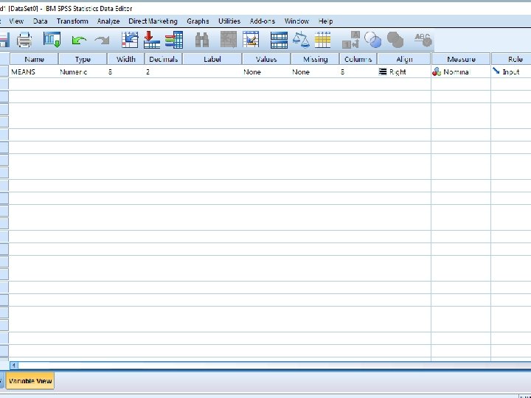This screenshot has width=531, height=398.
Task: Open the Right alignment dropdown cell
Action: tap(404, 71)
